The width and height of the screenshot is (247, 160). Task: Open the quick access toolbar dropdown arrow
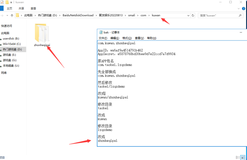pyautogui.click(x=11, y=2)
